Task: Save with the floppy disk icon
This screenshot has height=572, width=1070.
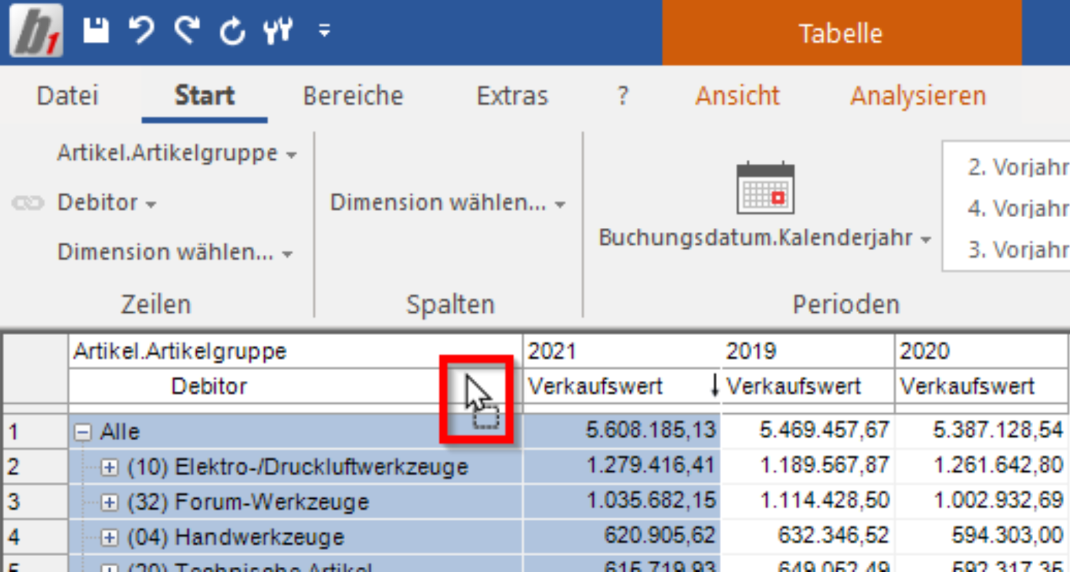Action: (x=96, y=31)
